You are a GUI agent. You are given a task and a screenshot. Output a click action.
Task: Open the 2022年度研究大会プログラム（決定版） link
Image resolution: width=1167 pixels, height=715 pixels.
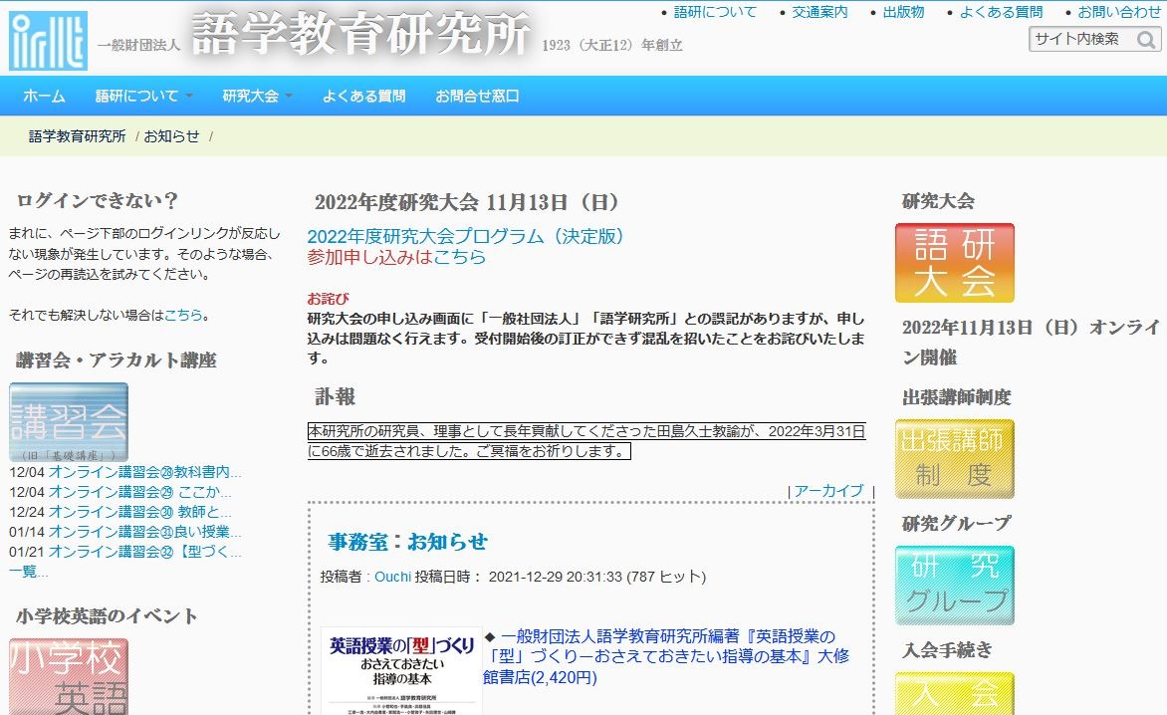(x=465, y=237)
